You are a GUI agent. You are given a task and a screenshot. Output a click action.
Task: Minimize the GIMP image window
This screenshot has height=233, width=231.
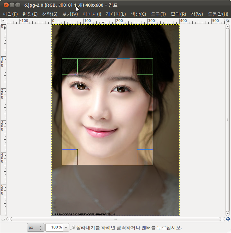click(12, 5)
